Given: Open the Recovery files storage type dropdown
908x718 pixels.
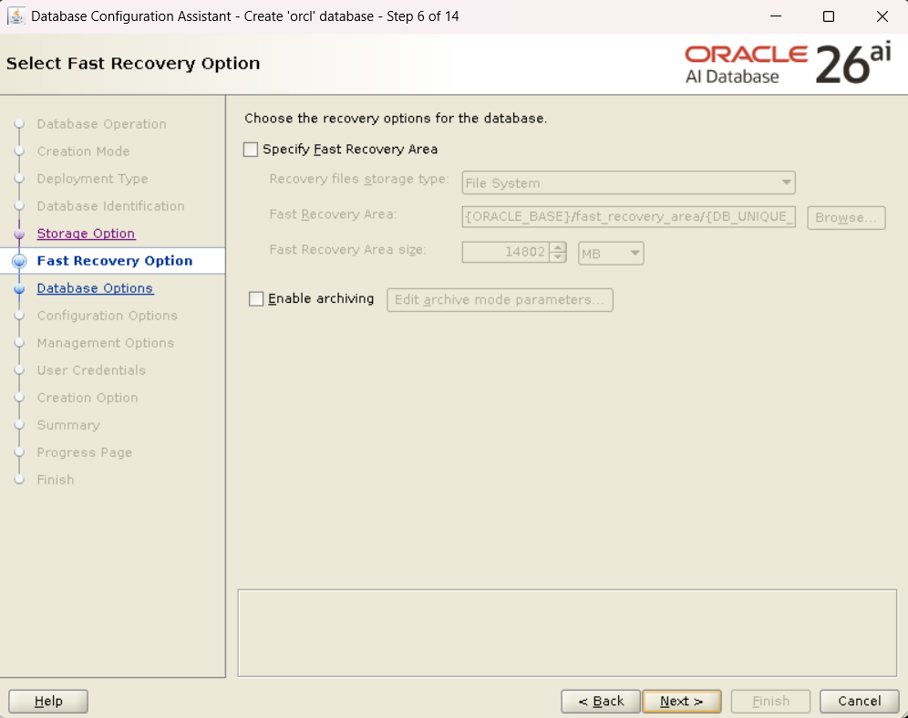Looking at the screenshot, I should pyautogui.click(x=628, y=183).
